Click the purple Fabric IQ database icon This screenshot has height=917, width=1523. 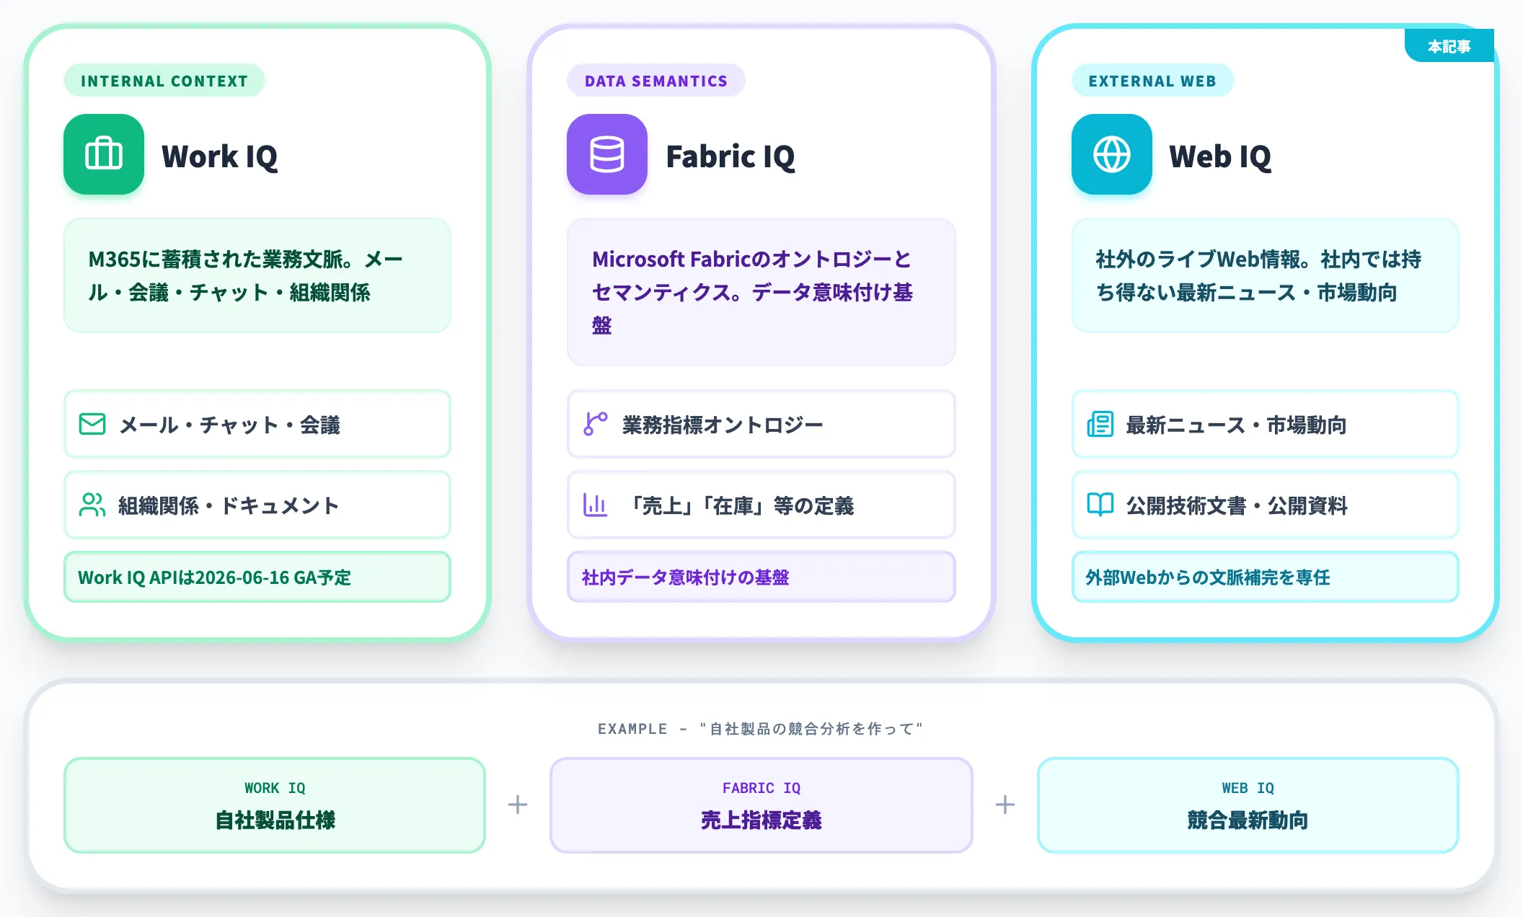pyautogui.click(x=607, y=154)
